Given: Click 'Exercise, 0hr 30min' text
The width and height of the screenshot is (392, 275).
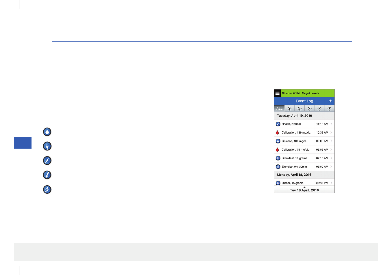Looking at the screenshot, I should tap(294, 167).
